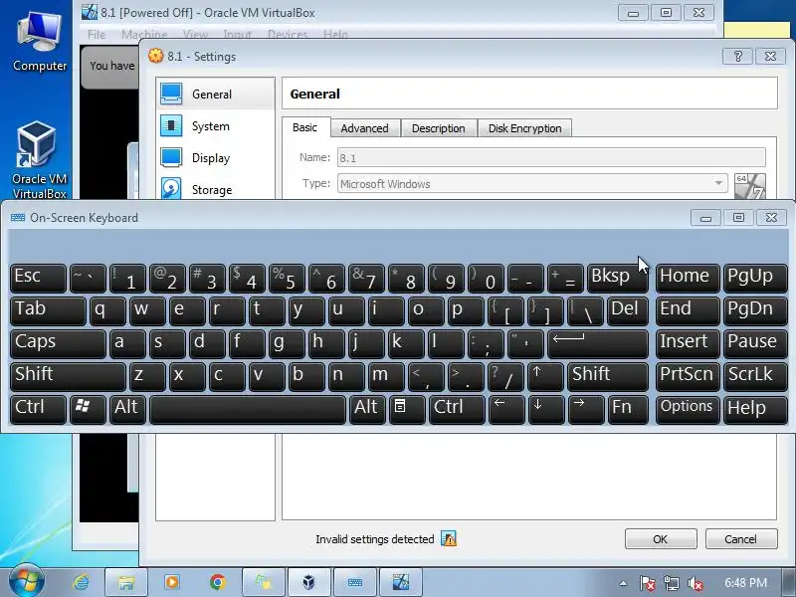Toggle left Shift key on keyboard
The width and height of the screenshot is (796, 597).
[68, 376]
